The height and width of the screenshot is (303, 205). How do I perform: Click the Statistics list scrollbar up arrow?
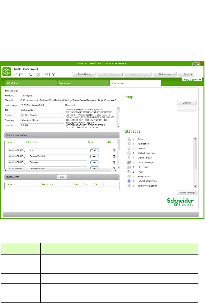point(195,138)
